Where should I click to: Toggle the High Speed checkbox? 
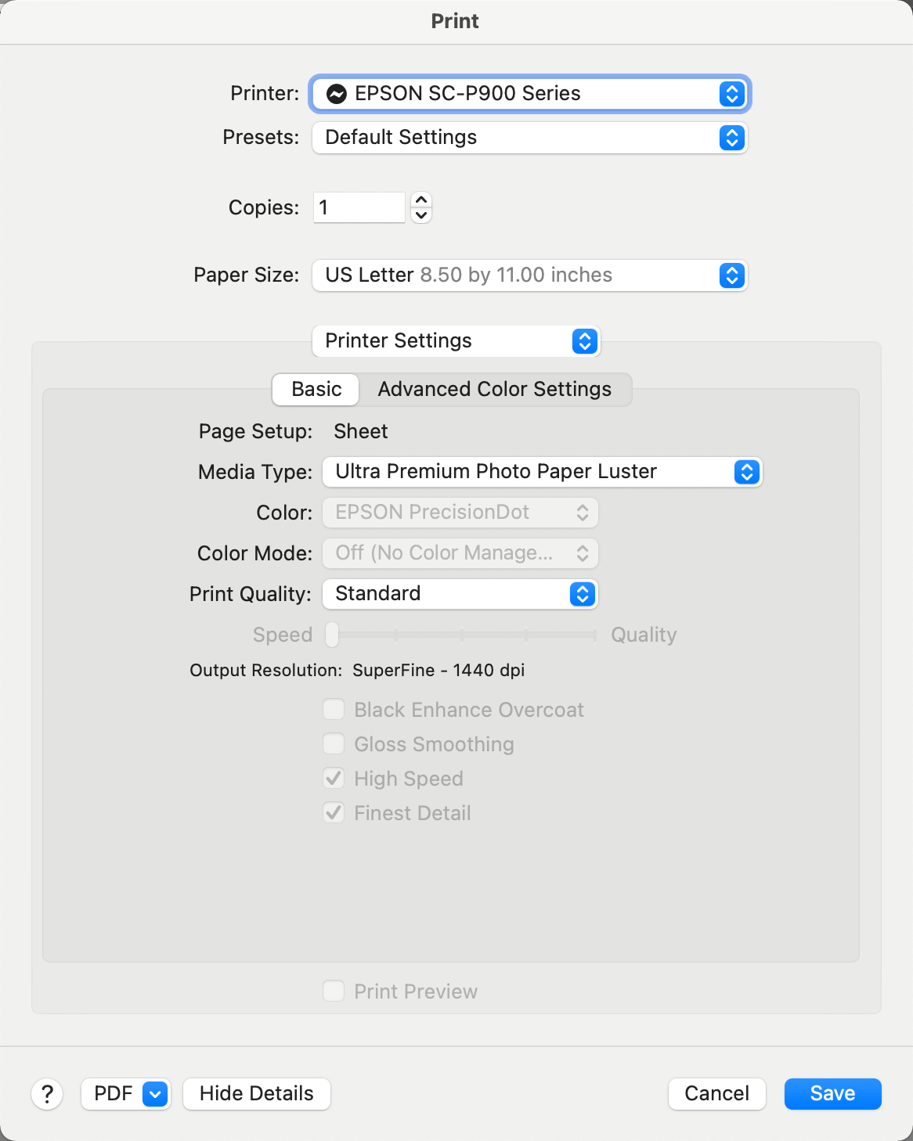(334, 778)
